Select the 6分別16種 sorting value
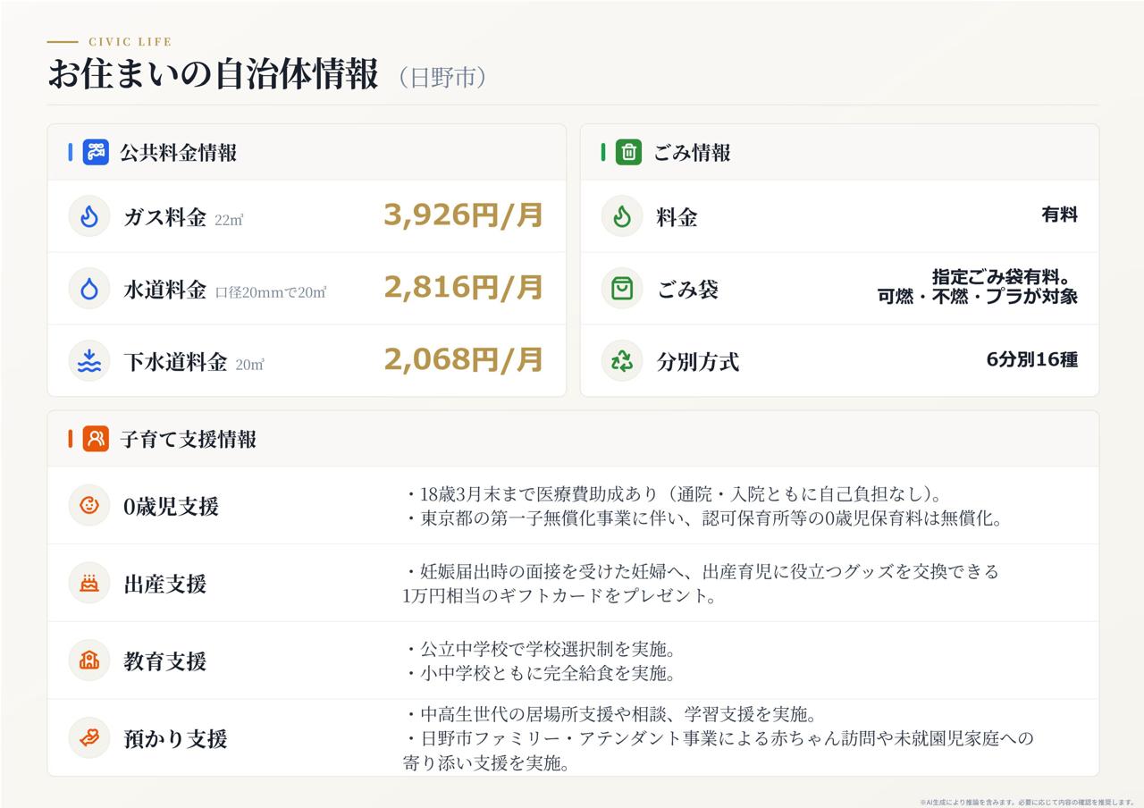 pos(1032,360)
